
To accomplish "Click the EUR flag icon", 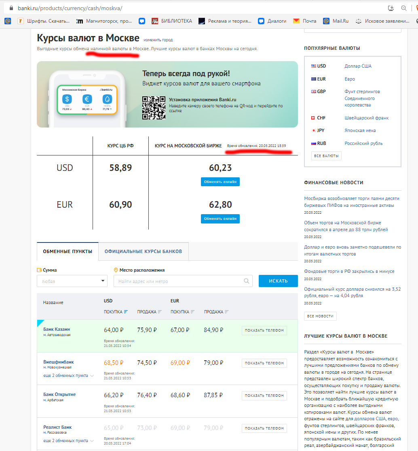I will pos(313,79).
